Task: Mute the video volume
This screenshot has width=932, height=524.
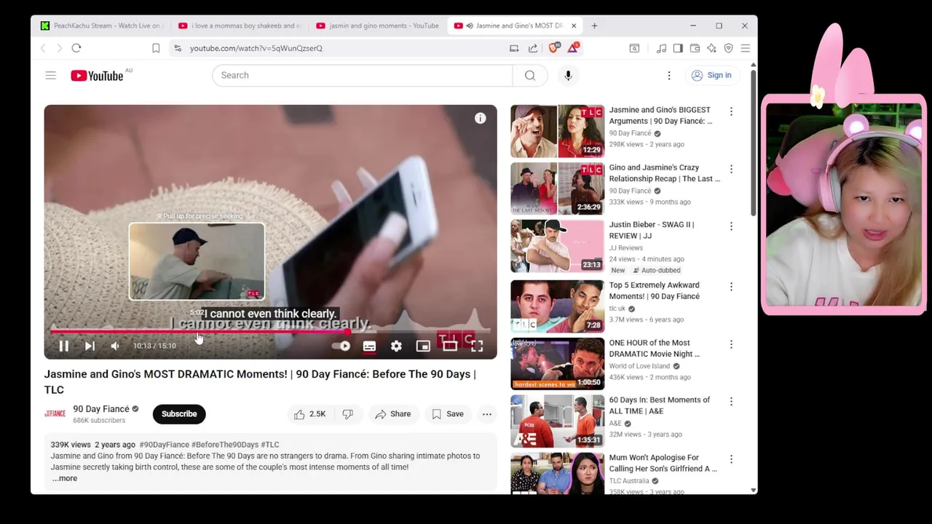Action: pos(115,346)
